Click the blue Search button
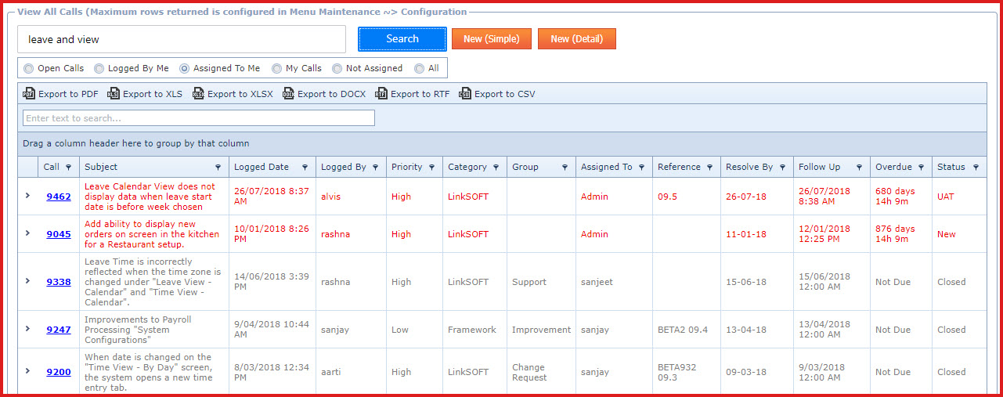 402,39
